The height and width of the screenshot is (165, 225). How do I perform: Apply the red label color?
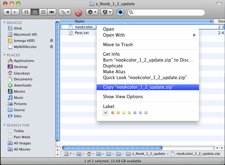[x=113, y=113]
